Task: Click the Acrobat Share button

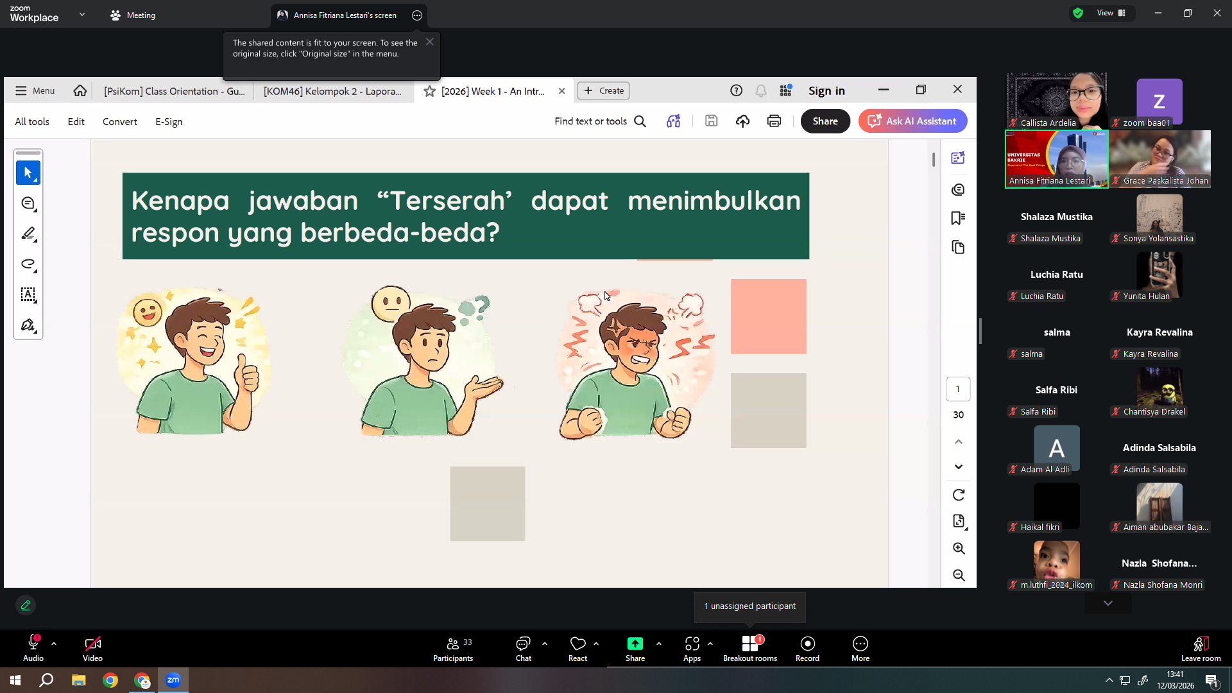Action: click(x=825, y=121)
